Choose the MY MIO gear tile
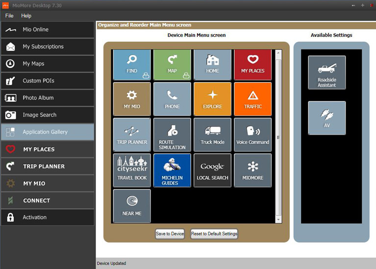376x269 pixels. (x=132, y=99)
